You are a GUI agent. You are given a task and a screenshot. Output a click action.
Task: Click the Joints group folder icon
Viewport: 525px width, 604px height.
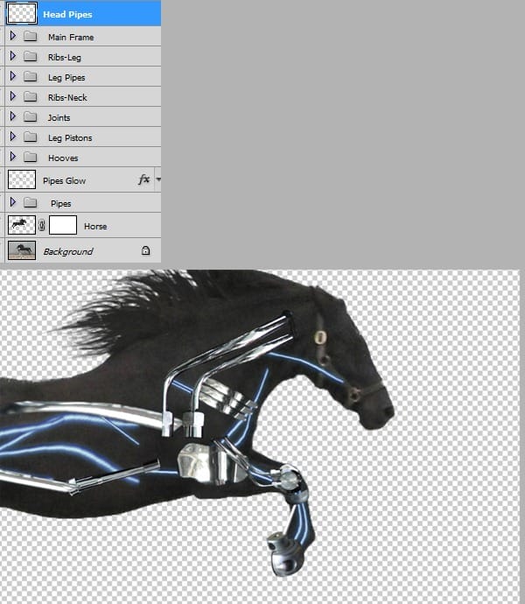[x=30, y=117]
